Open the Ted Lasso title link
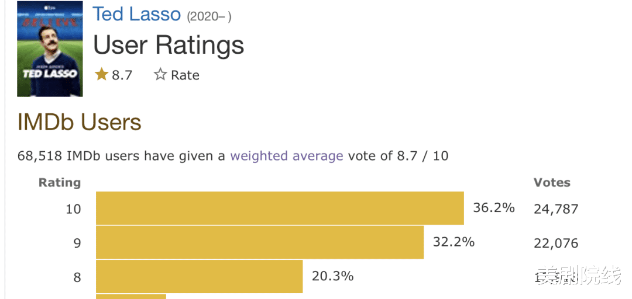 [x=137, y=14]
